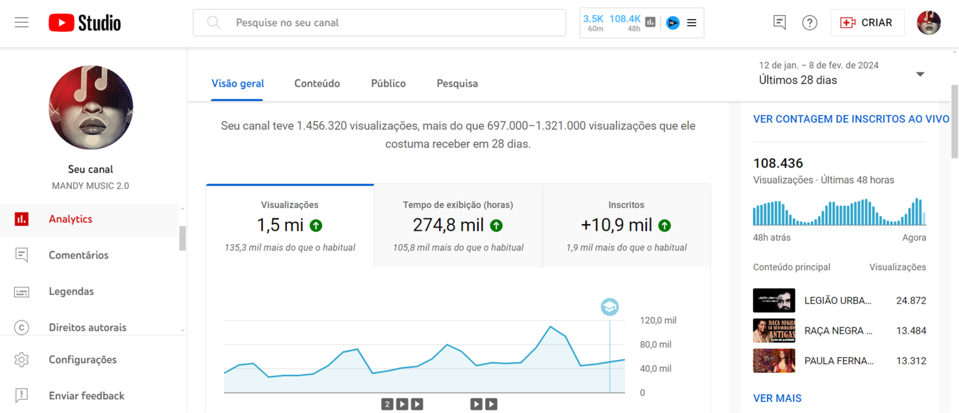
Task: Click the VER MAIS link
Action: click(777, 398)
